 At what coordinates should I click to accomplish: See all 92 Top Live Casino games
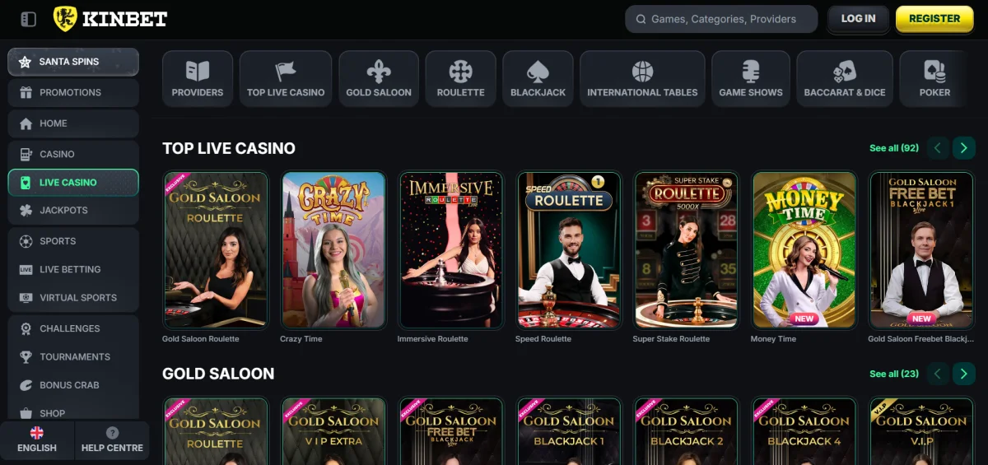pos(894,148)
